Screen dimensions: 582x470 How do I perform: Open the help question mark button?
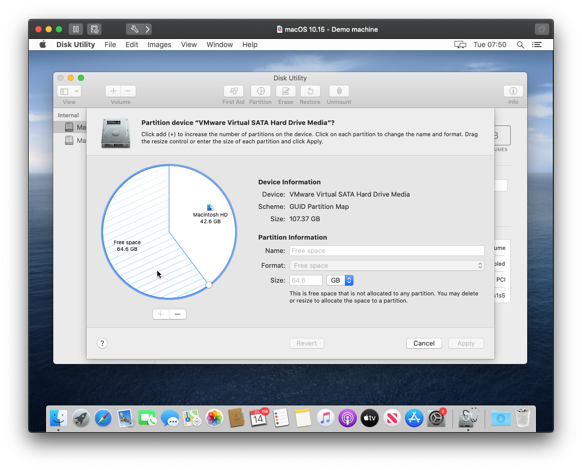tap(102, 344)
